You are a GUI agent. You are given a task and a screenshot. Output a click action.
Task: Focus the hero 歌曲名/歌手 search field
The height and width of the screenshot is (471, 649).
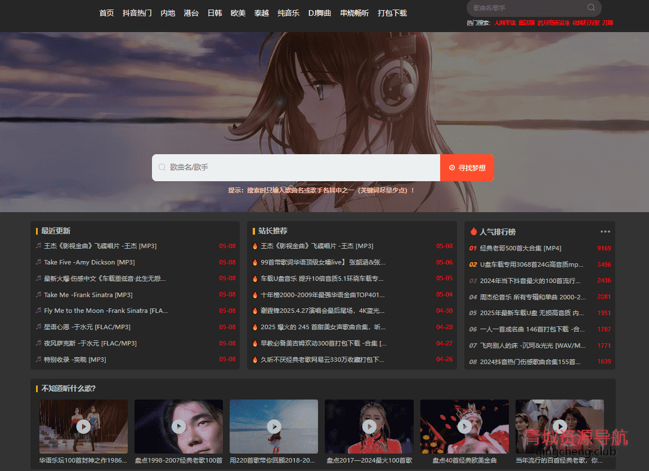(296, 168)
